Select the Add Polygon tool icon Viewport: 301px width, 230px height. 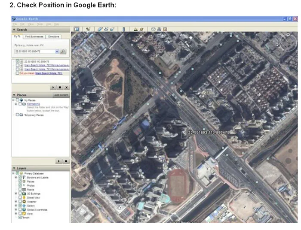[x=100, y=29]
